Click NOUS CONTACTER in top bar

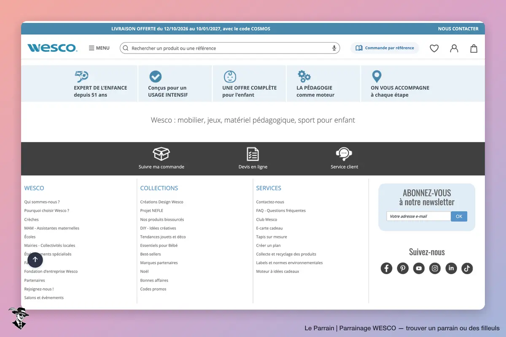pyautogui.click(x=458, y=29)
